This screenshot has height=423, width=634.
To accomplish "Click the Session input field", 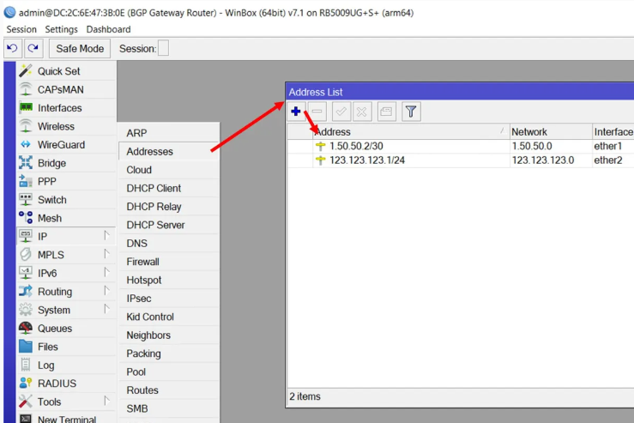I will (163, 49).
